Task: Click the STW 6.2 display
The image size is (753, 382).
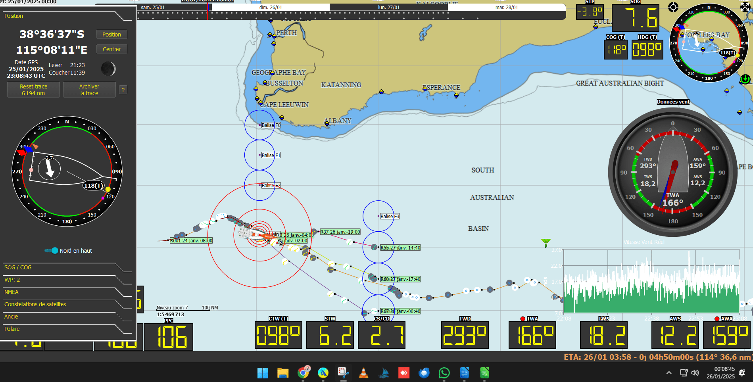Action: coord(330,335)
